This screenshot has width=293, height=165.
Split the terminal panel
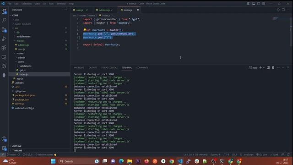tap(268, 67)
